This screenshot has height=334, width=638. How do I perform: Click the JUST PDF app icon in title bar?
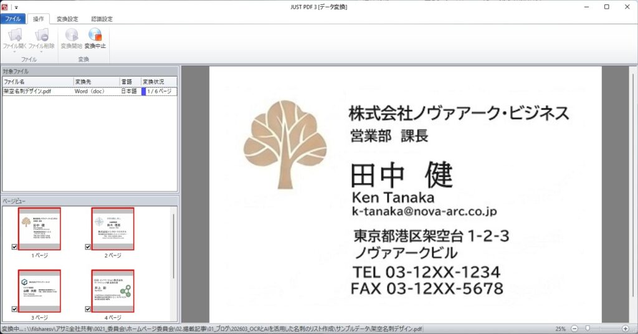point(5,7)
